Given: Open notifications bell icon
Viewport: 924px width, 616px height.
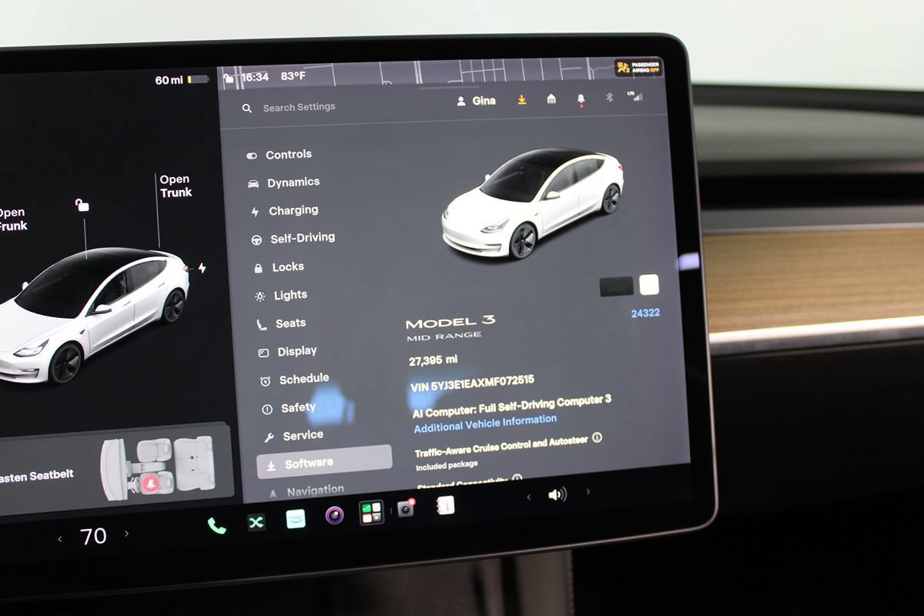Looking at the screenshot, I should point(581,99).
